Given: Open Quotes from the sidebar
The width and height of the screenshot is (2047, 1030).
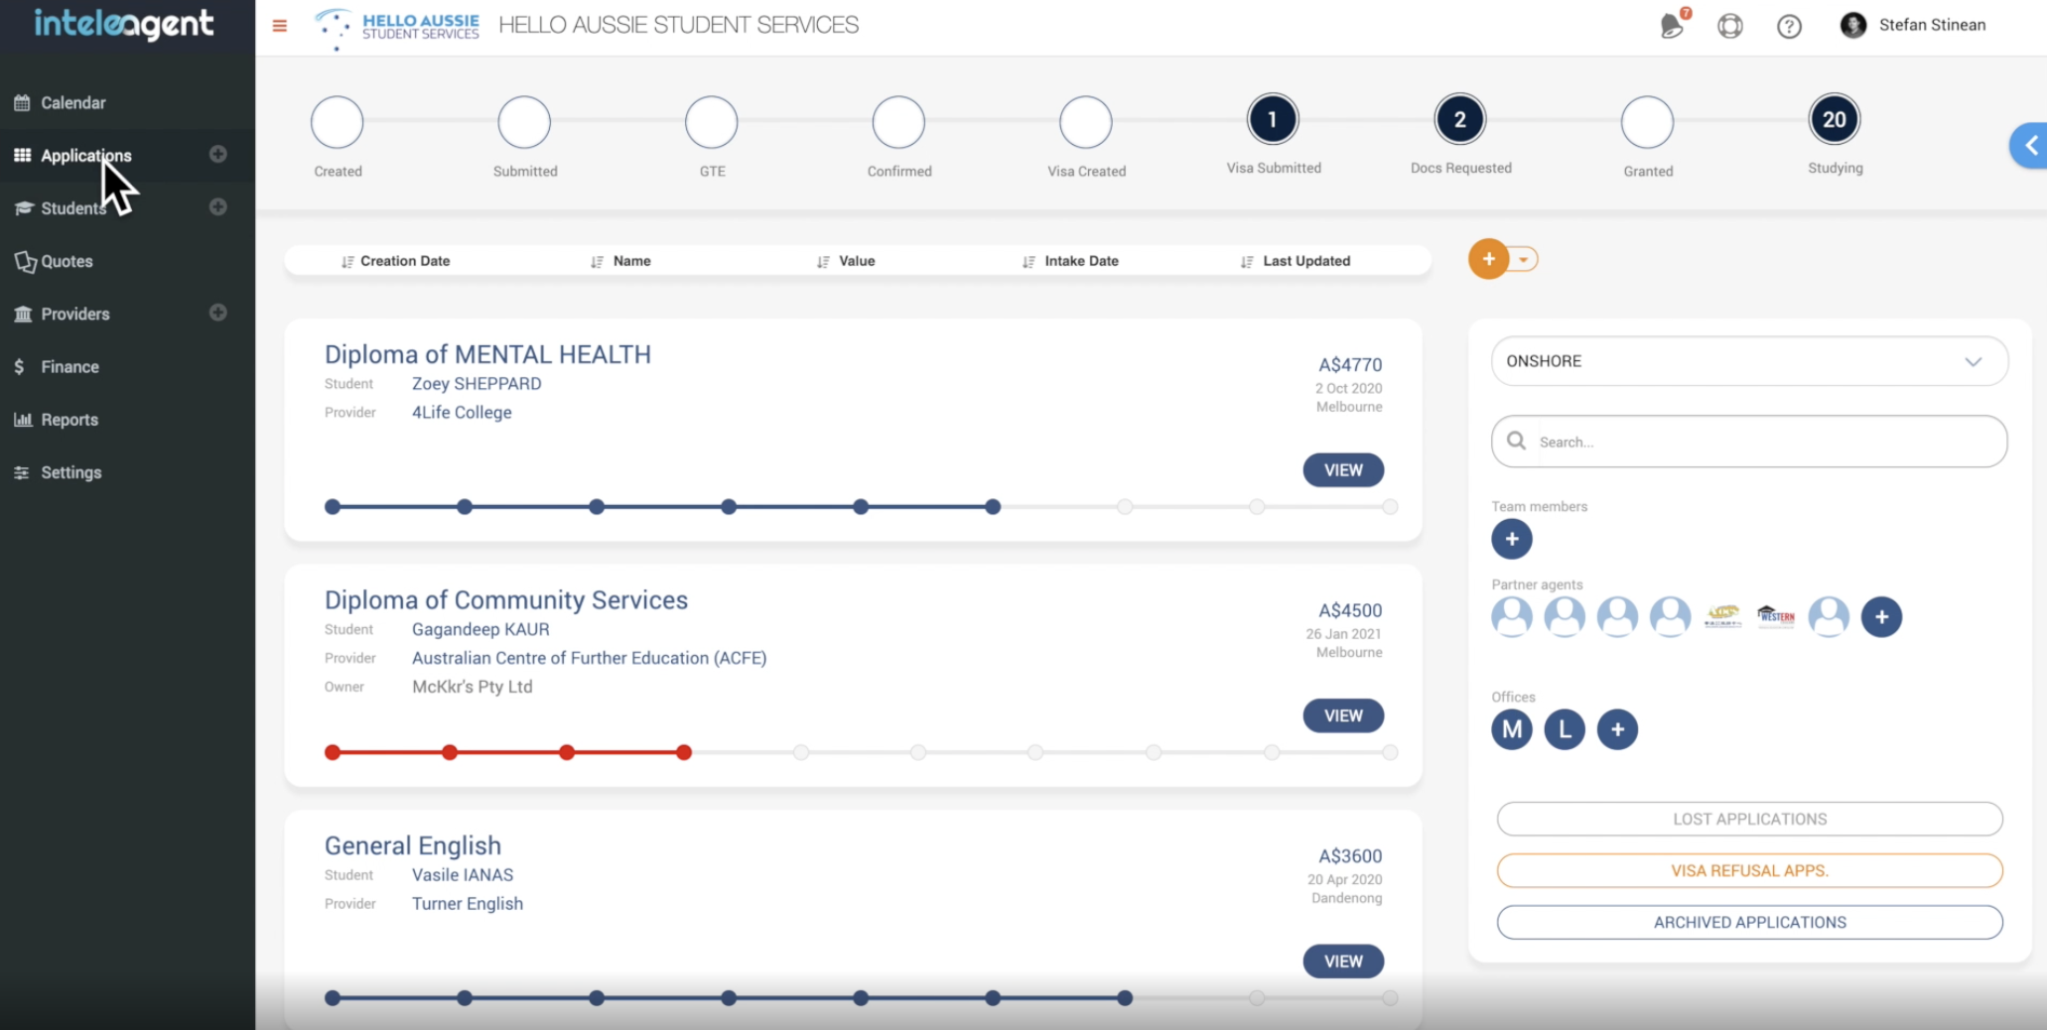Looking at the screenshot, I should [x=67, y=261].
